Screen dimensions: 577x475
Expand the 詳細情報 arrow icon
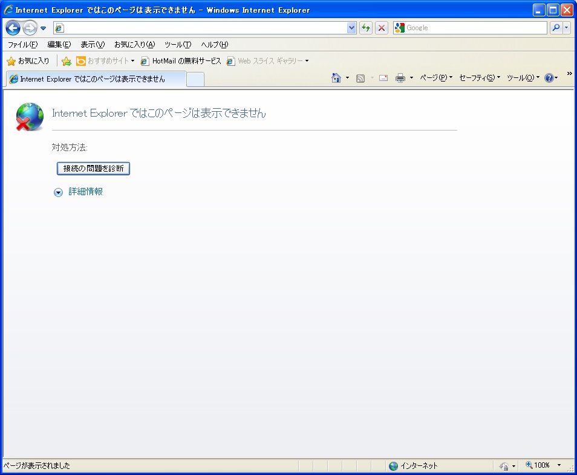(x=58, y=192)
